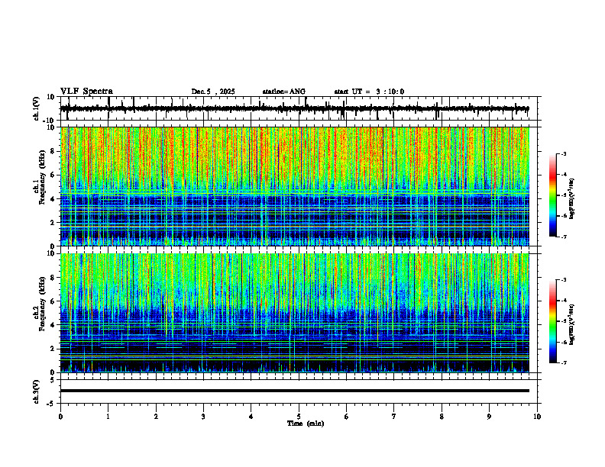Click the time axis tick label '0'
605x467 pixels.
[x=60, y=417]
